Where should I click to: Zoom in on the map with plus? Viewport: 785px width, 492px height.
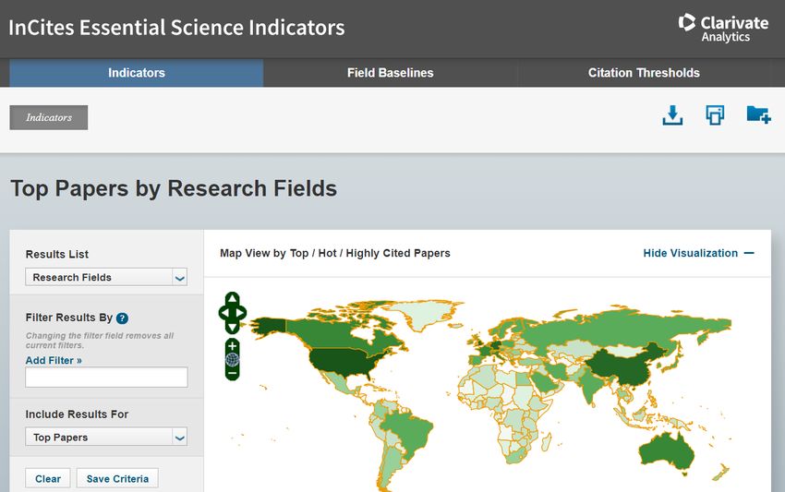pos(233,346)
